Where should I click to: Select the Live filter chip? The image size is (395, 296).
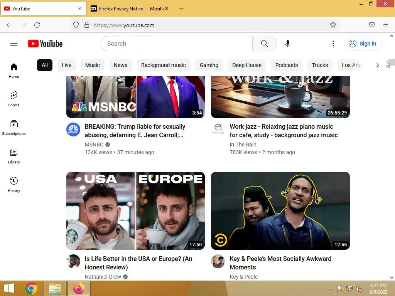pyautogui.click(x=66, y=65)
